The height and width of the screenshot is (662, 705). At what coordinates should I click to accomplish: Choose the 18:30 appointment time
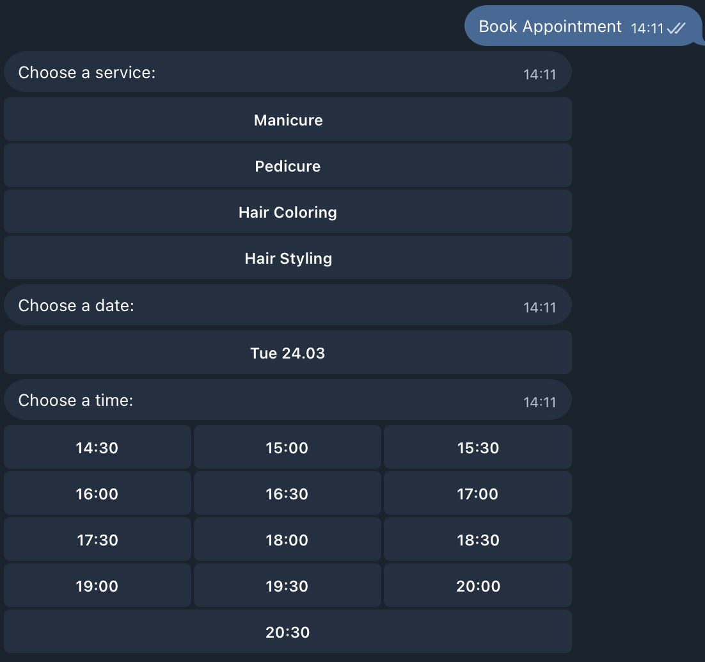click(478, 540)
